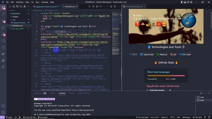This screenshot has height=119, width=212.
Task: Click sync changes icon in status bar
Action: point(16,117)
